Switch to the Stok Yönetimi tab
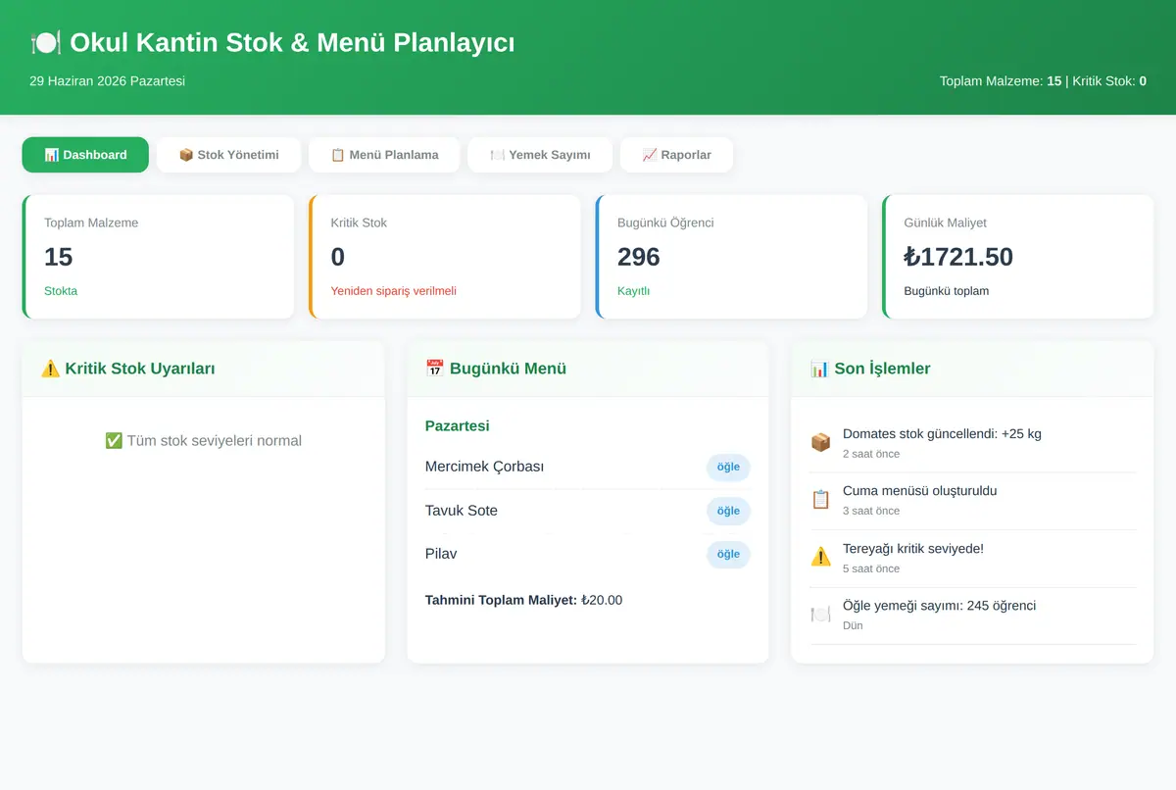This screenshot has height=790, width=1176. point(228,155)
